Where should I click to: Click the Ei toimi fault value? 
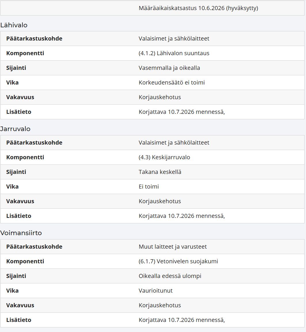pyautogui.click(x=149, y=187)
